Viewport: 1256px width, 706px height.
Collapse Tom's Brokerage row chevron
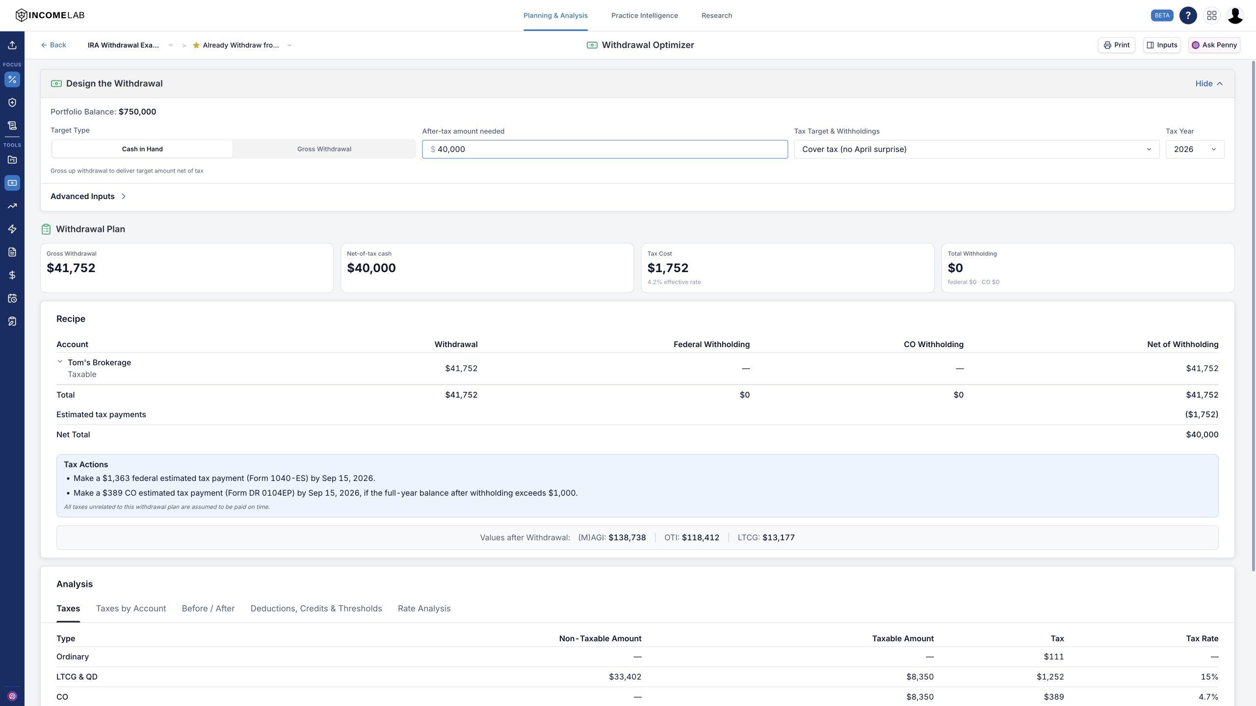pos(60,362)
